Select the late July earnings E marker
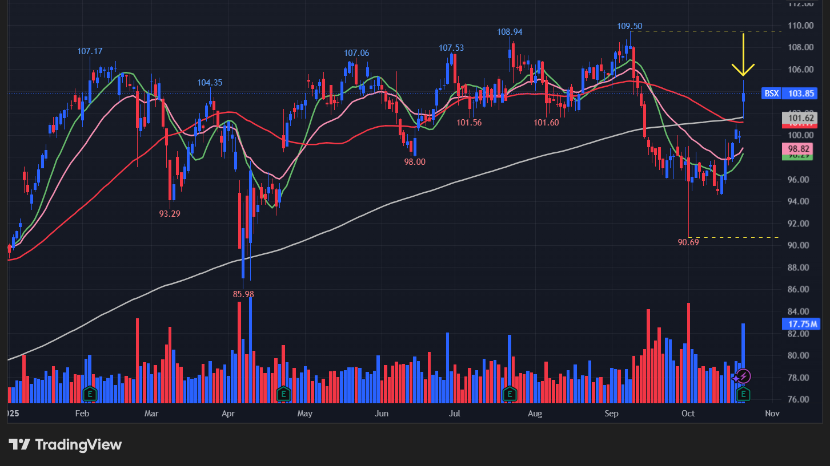The width and height of the screenshot is (830, 466). 510,393
